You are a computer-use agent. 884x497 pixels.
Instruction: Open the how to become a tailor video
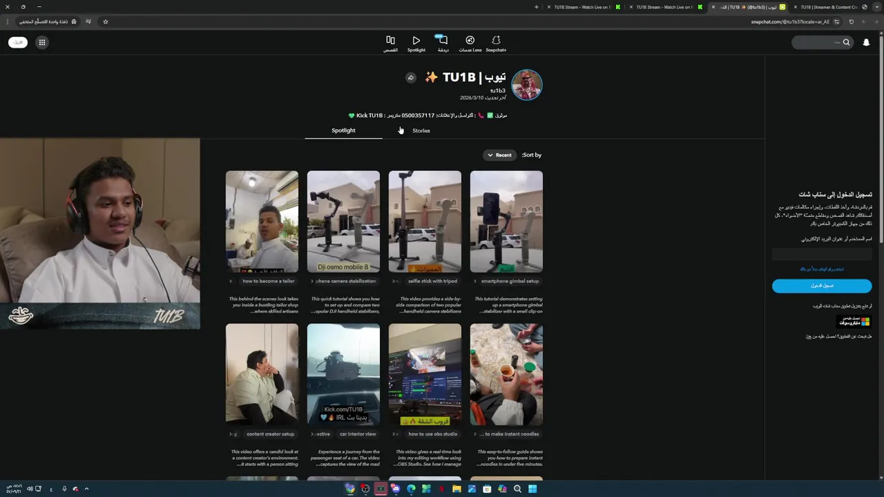[x=262, y=222]
